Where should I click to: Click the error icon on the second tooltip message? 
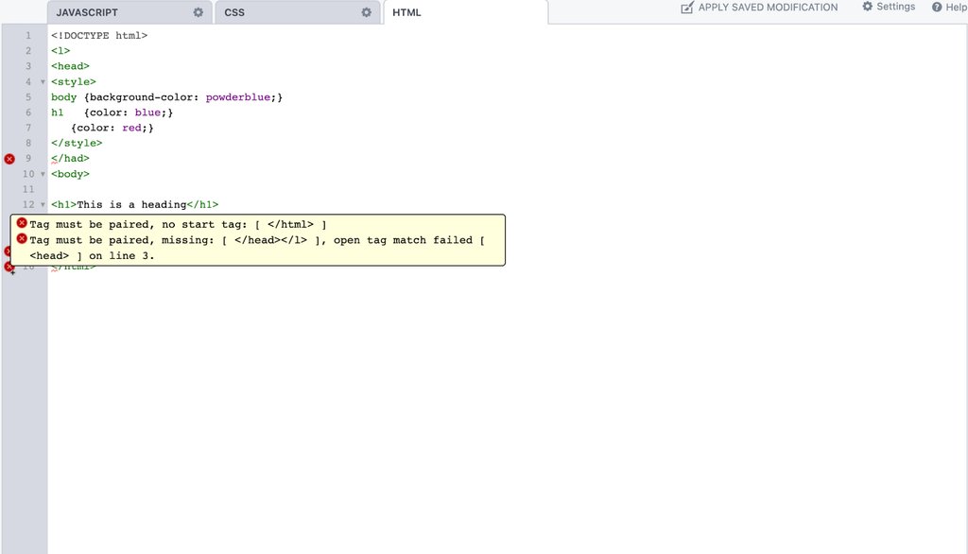pyautogui.click(x=23, y=239)
